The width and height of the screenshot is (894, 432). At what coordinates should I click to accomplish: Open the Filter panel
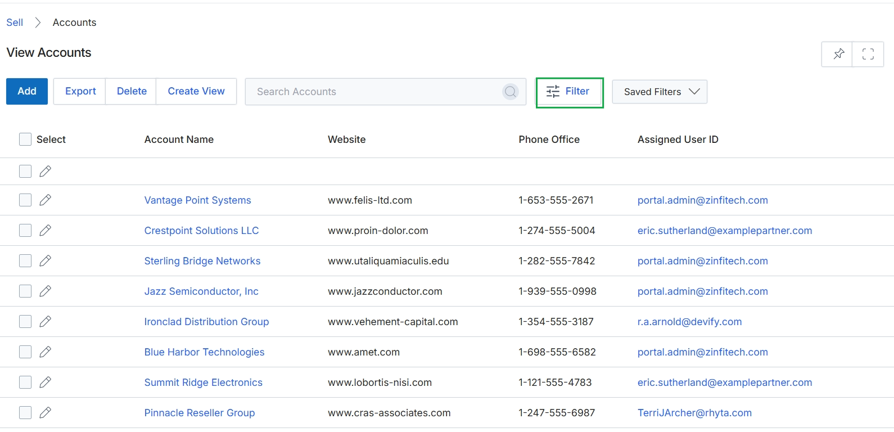pos(570,92)
